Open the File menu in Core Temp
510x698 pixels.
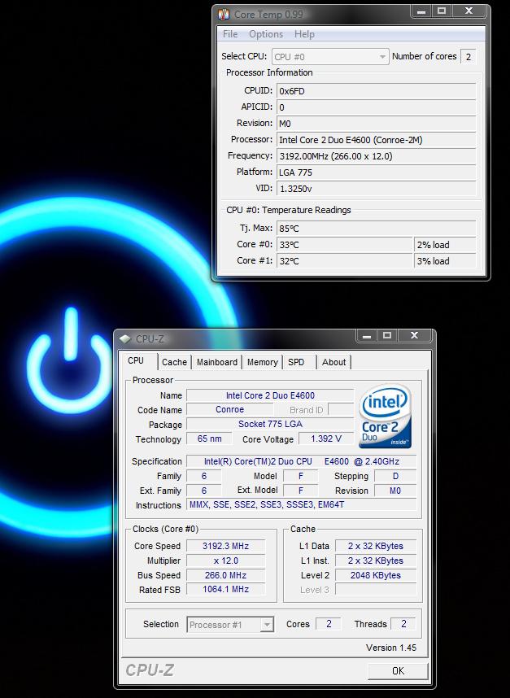click(x=230, y=34)
